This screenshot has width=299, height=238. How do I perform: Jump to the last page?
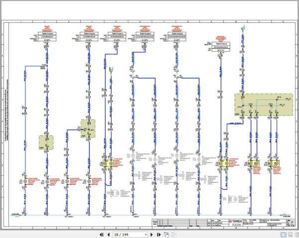[x=158, y=235]
